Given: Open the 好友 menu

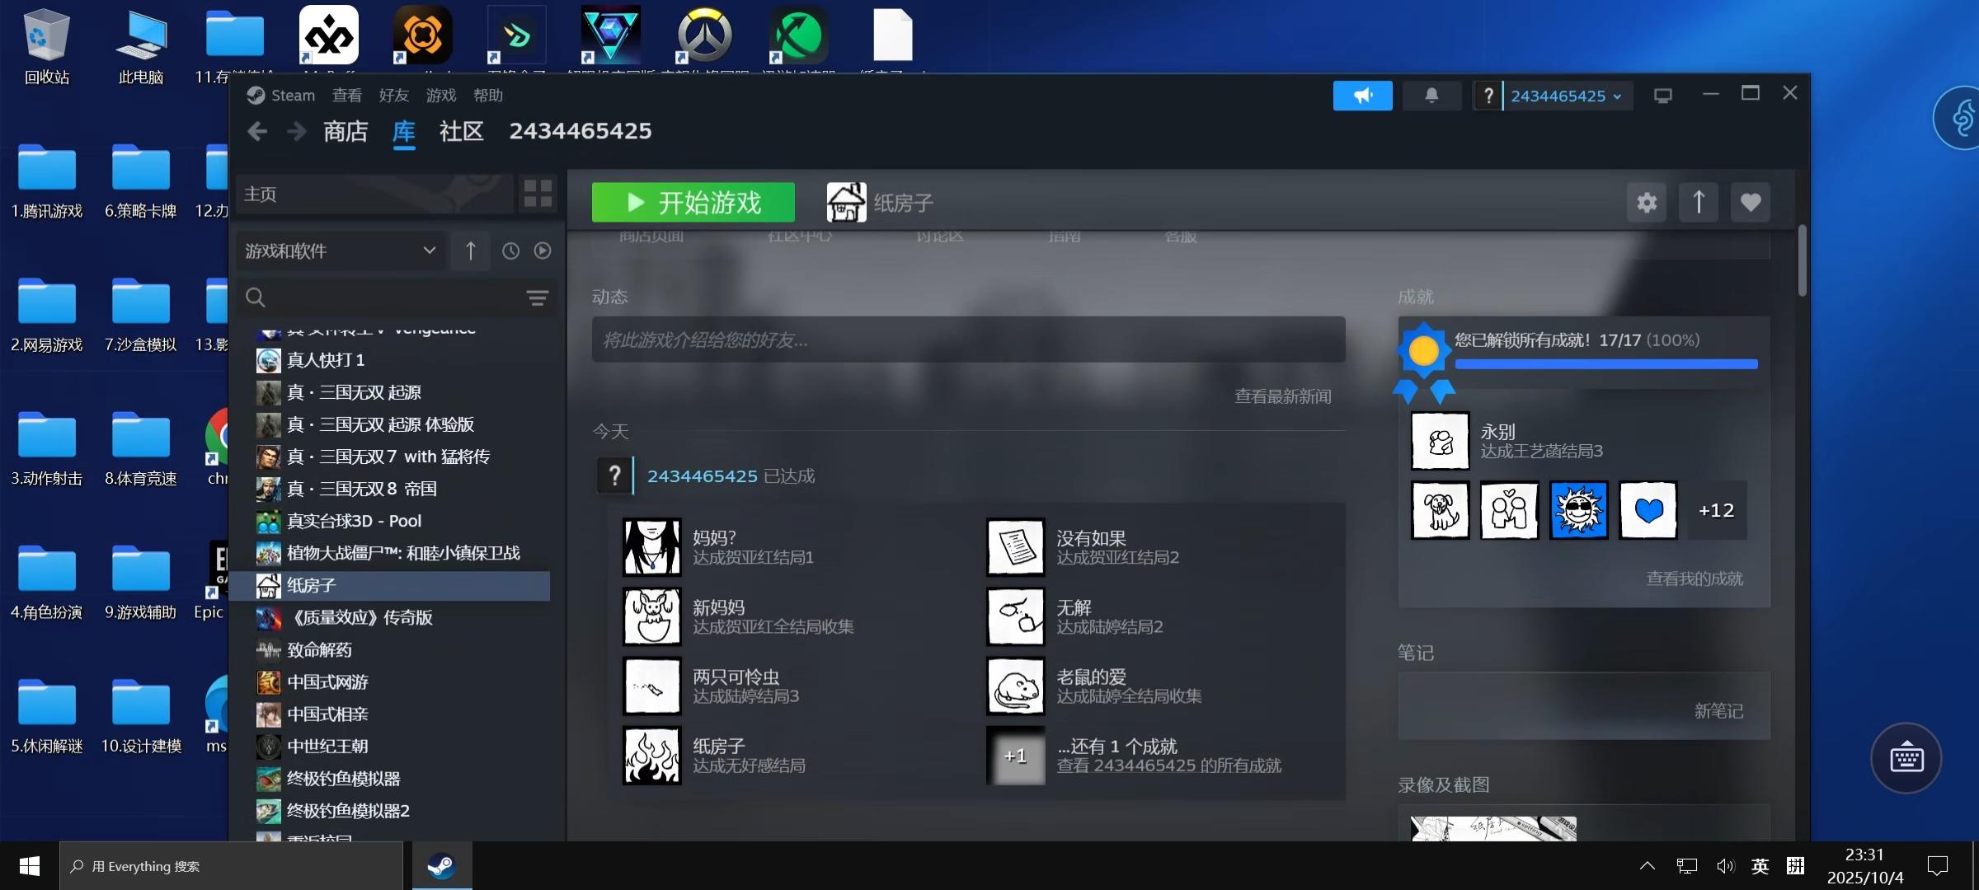Looking at the screenshot, I should [393, 96].
